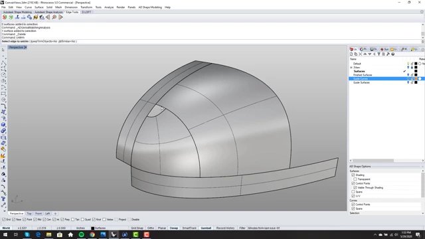Switch to Autodesk Shape Analysis toolbar tab

[48, 12]
